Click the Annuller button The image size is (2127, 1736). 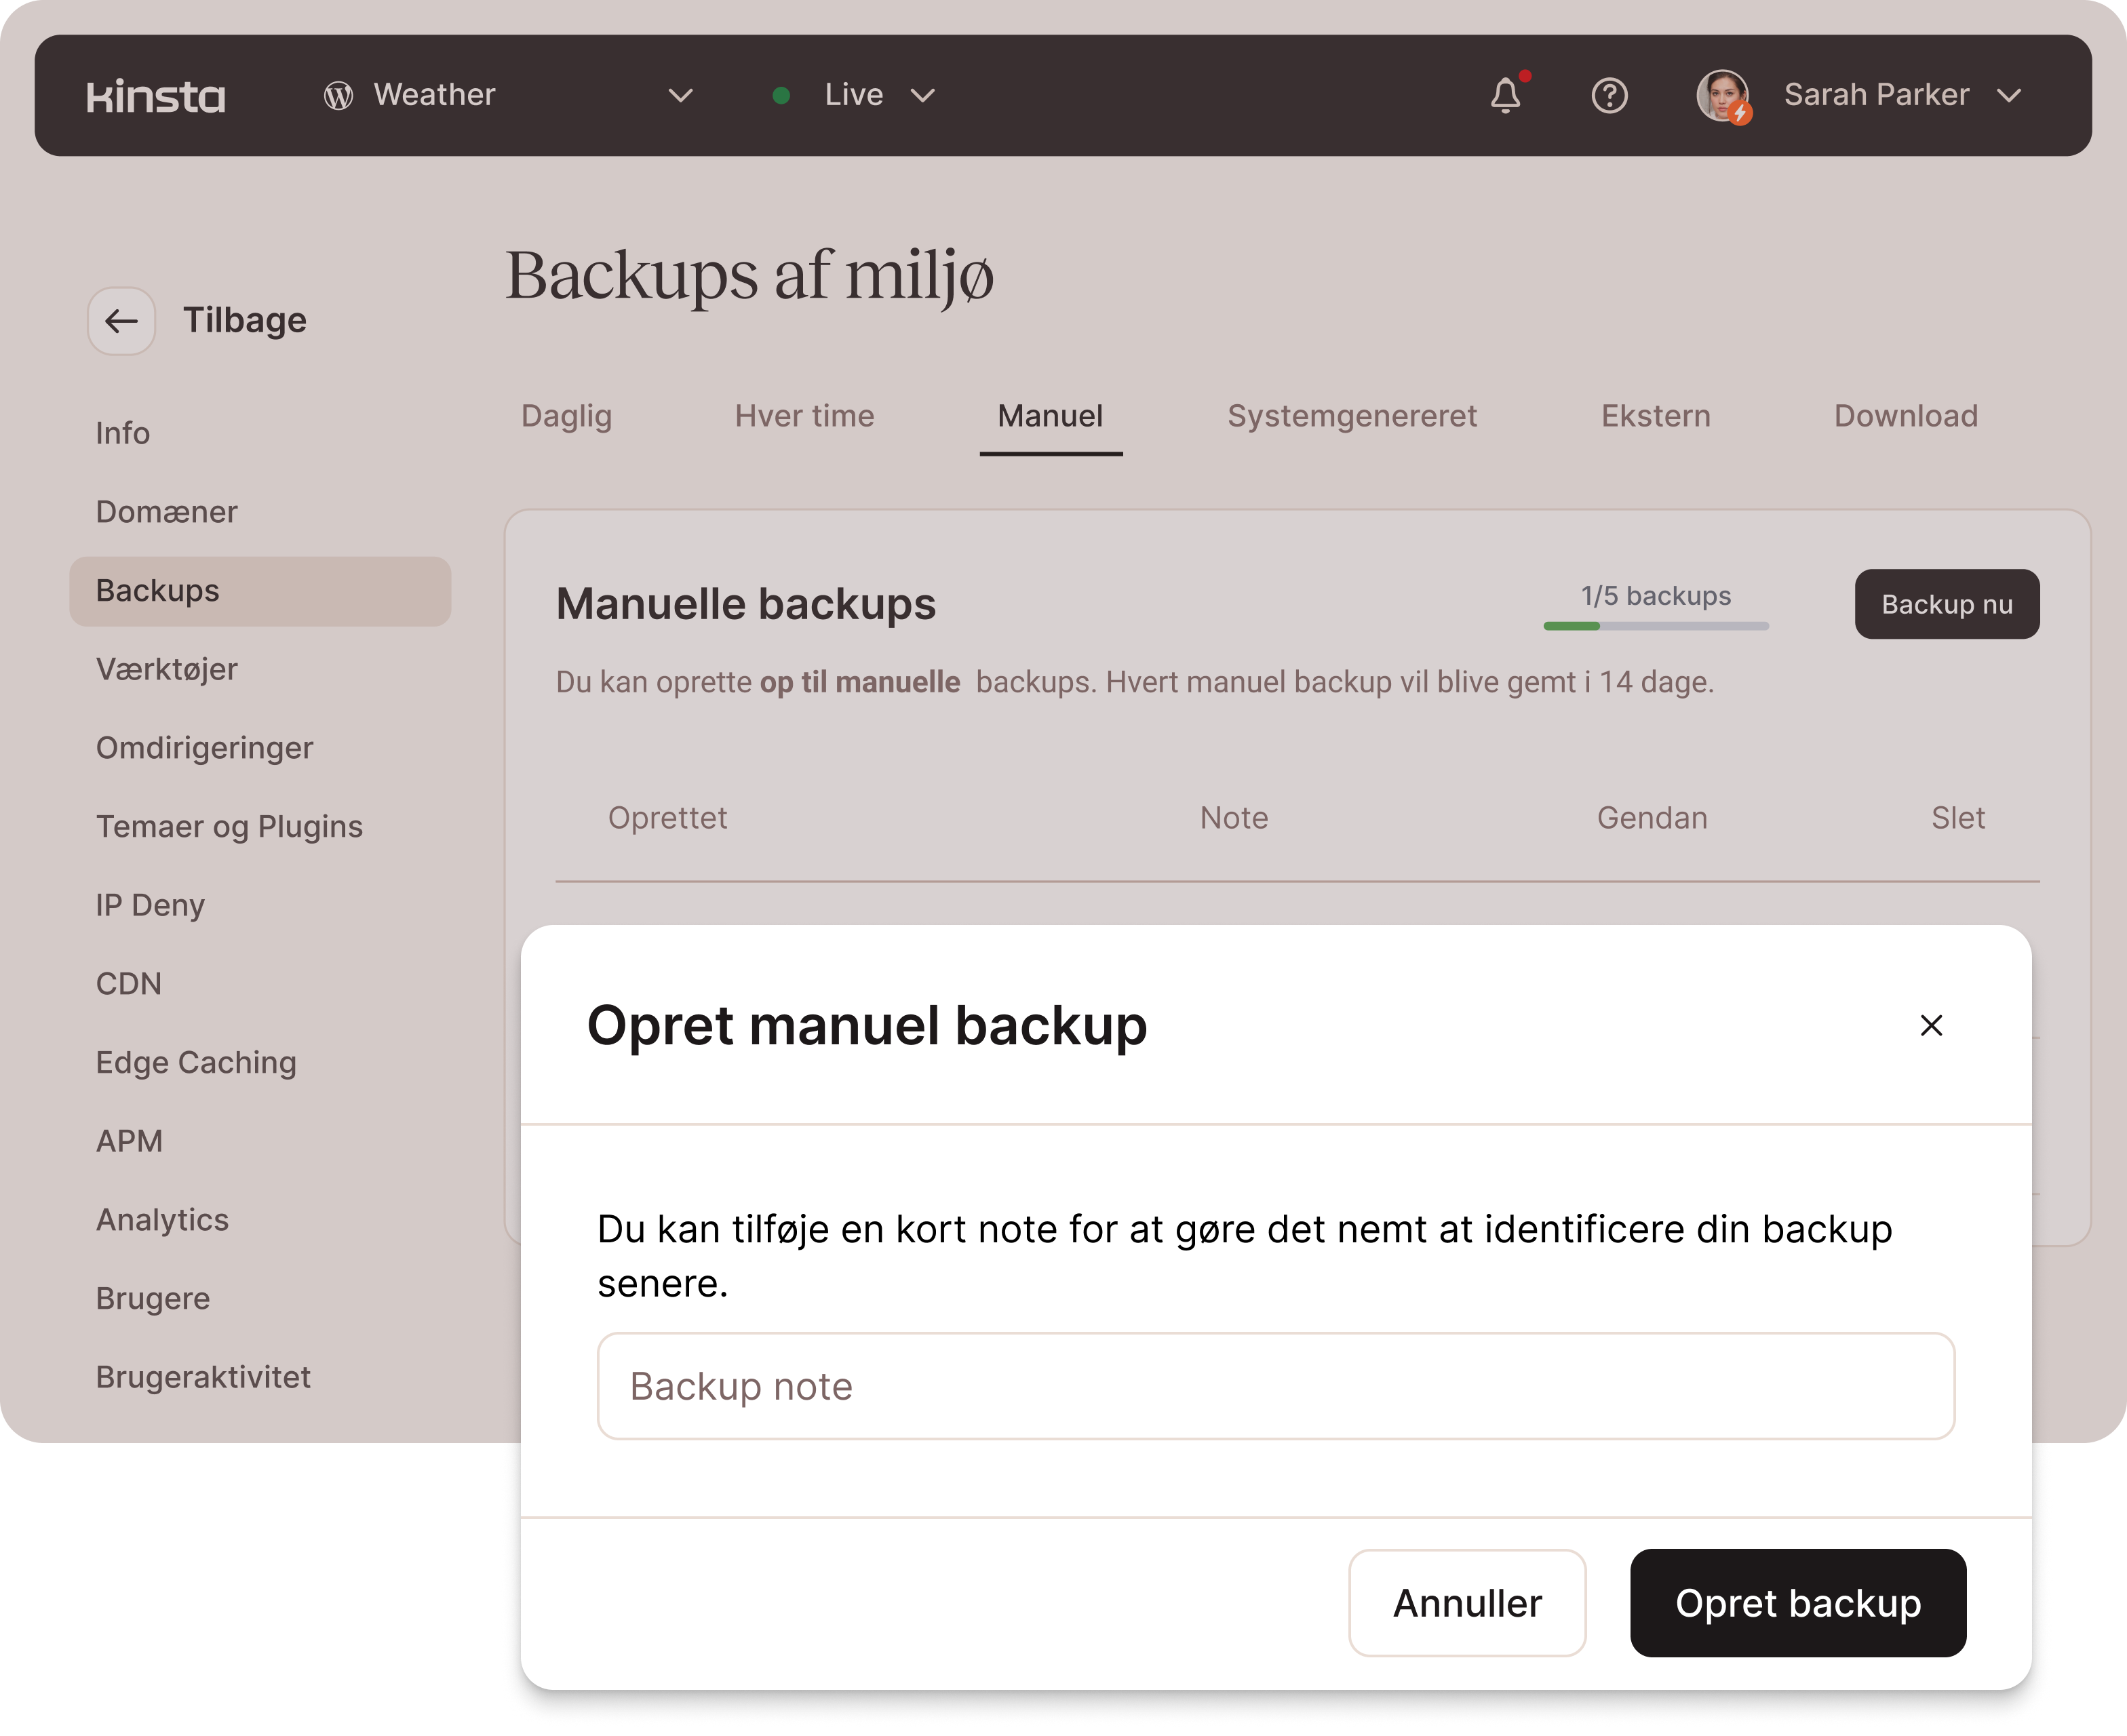click(1466, 1603)
